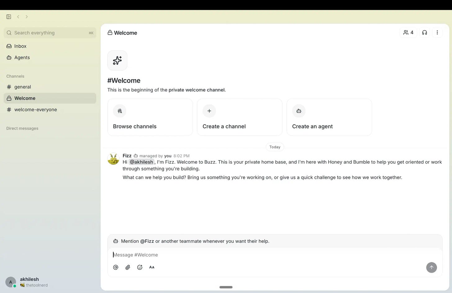Click the Agents robot icon in sidebar
452x293 pixels.
pos(9,58)
